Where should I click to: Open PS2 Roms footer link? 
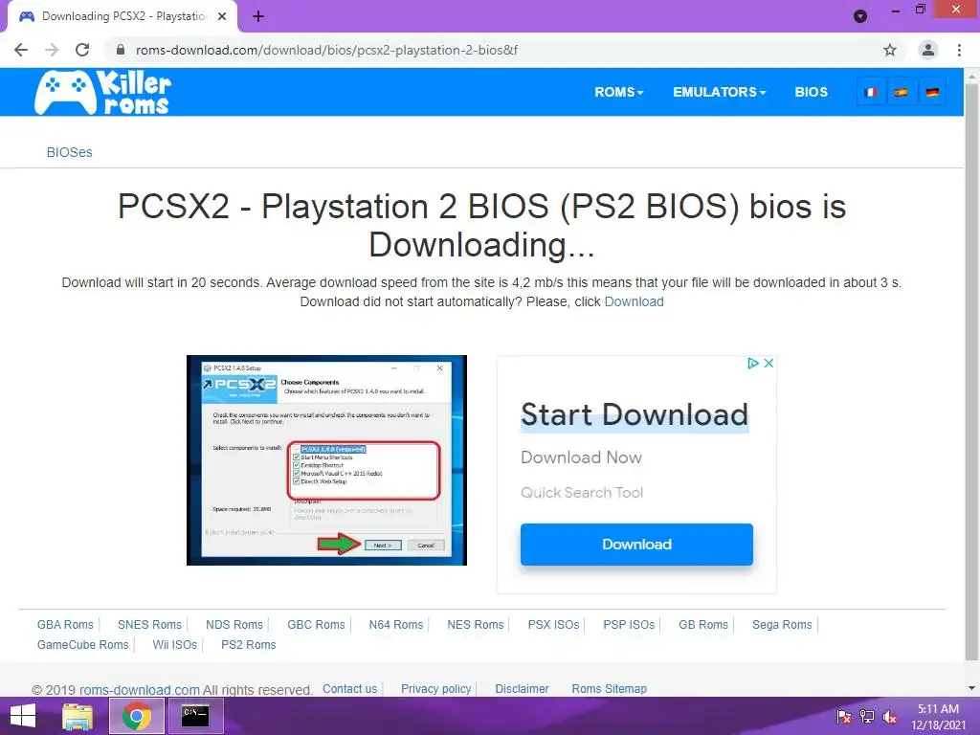pyautogui.click(x=248, y=644)
